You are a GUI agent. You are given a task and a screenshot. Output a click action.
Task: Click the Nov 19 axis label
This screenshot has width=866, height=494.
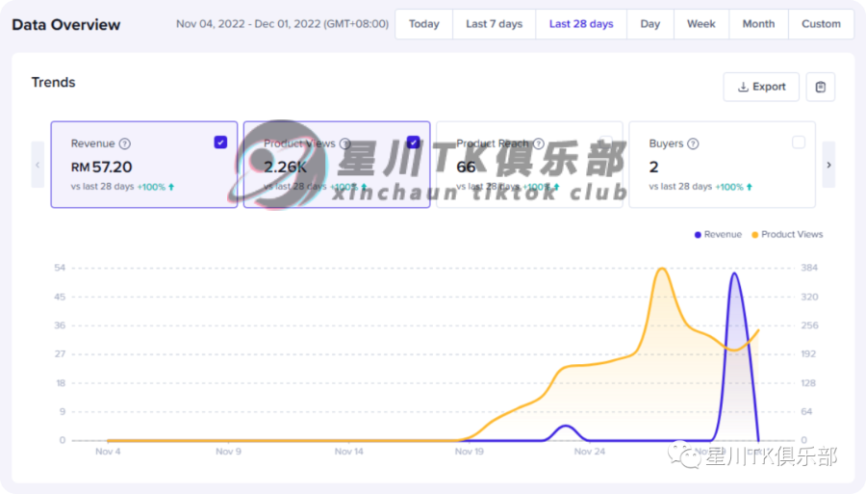pyautogui.click(x=469, y=452)
